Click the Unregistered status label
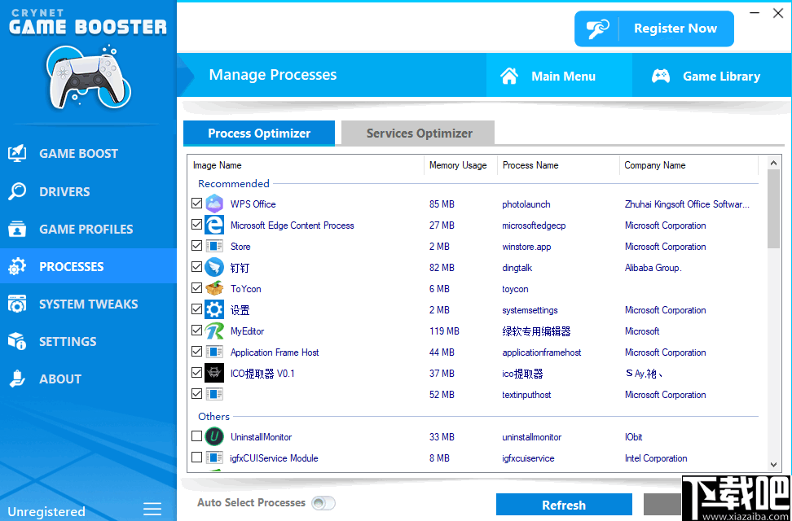 click(x=46, y=511)
